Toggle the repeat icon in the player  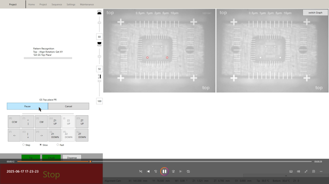[188, 171]
